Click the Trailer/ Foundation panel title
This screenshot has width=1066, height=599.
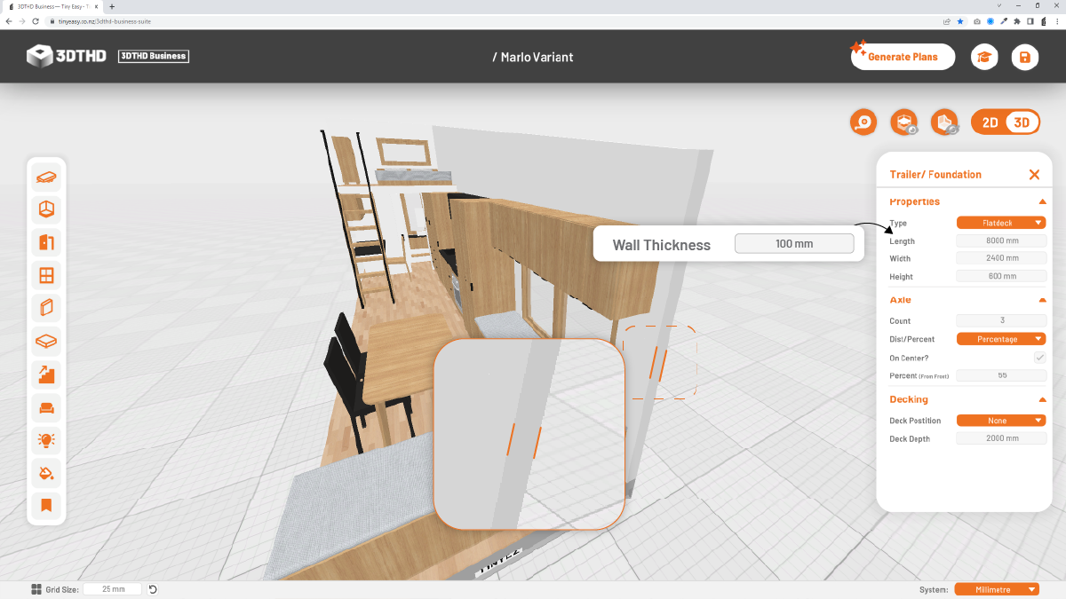(x=935, y=175)
